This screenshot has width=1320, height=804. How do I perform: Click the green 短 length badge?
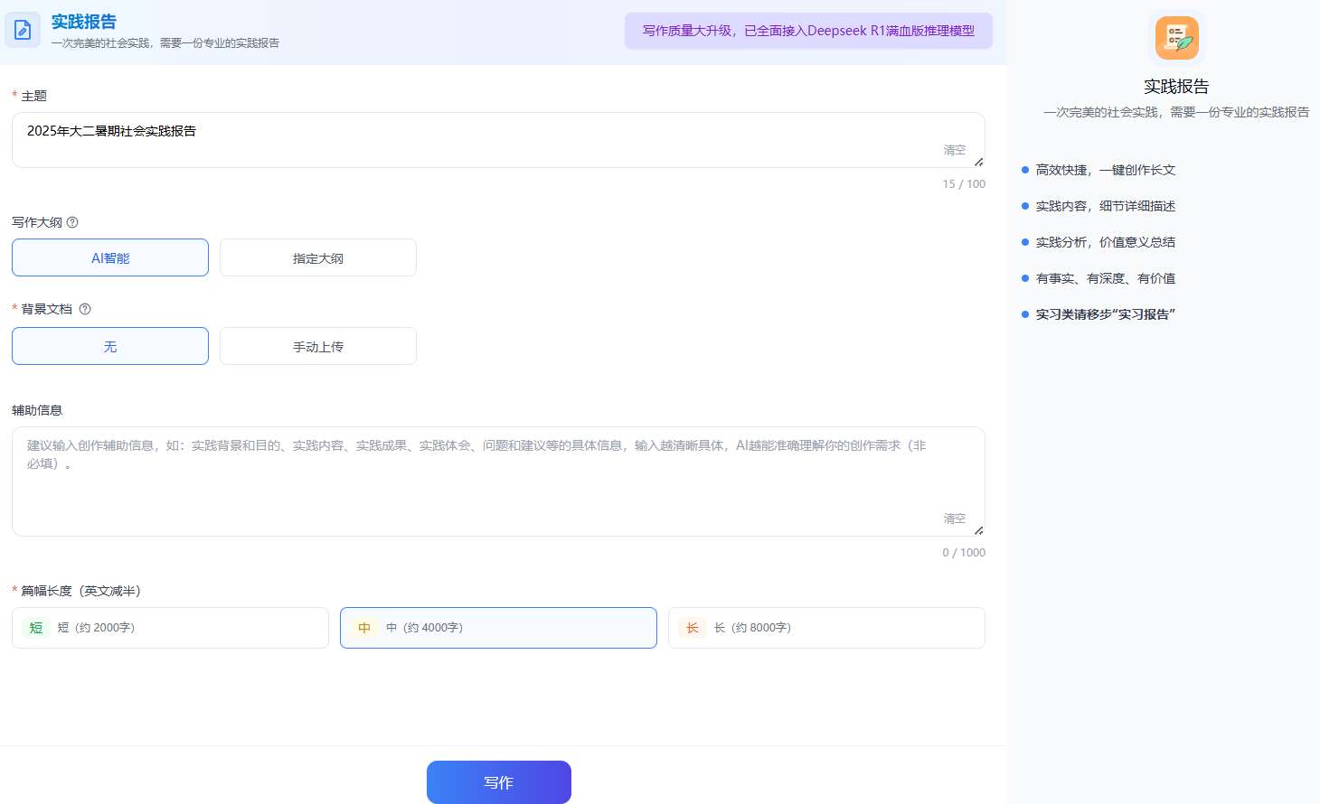(x=36, y=628)
